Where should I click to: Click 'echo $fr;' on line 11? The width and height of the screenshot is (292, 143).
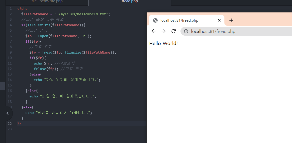[43, 63]
